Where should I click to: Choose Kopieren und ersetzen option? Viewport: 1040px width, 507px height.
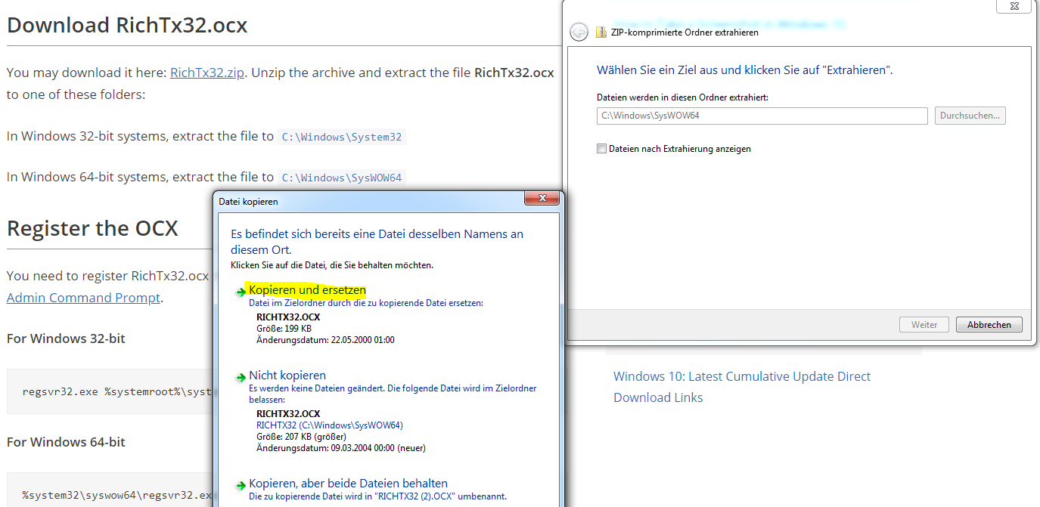pyautogui.click(x=307, y=290)
